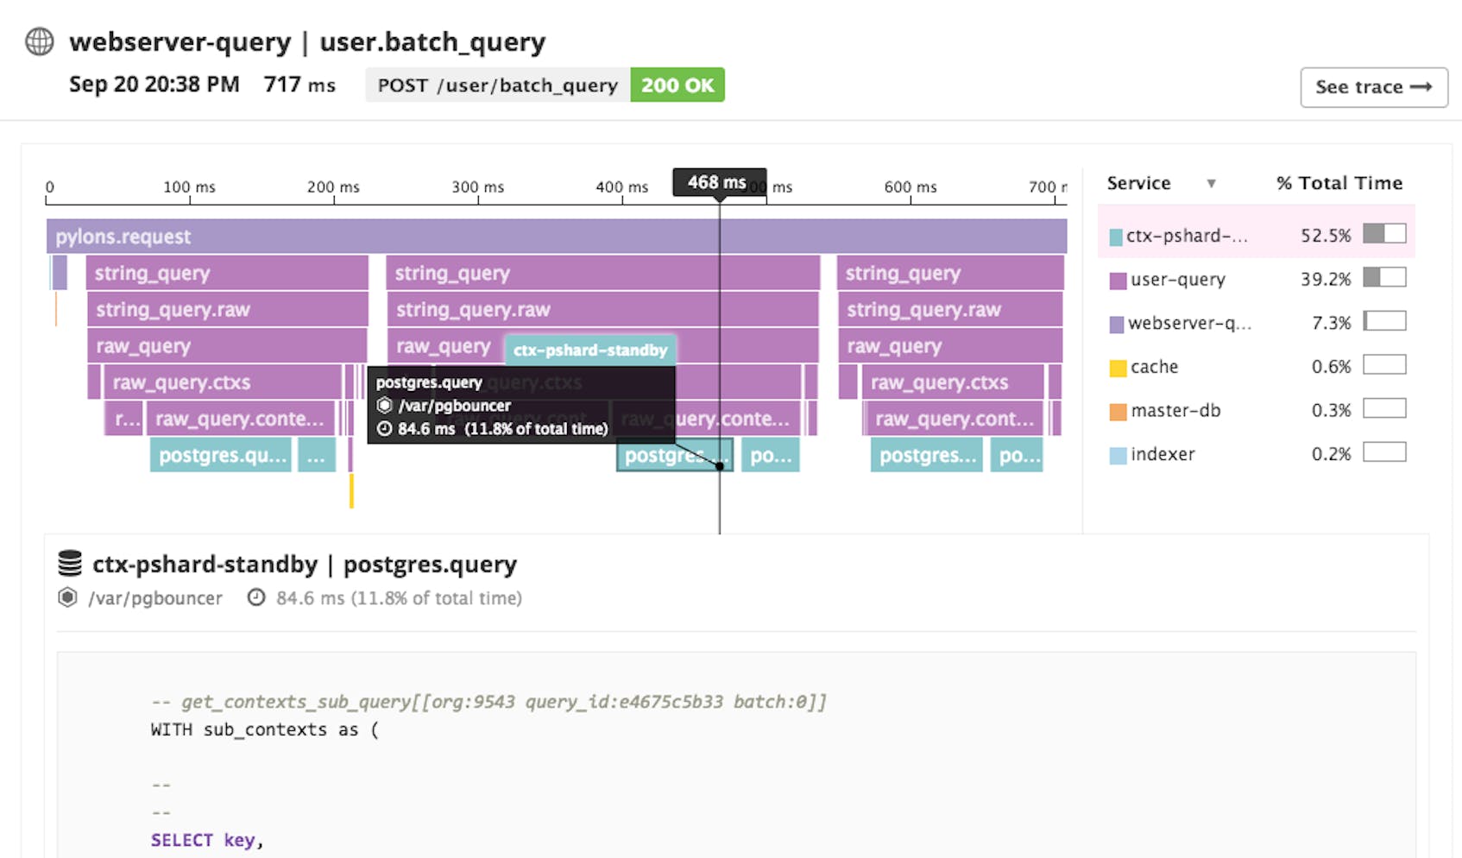
Task: Click the globe icon beside webserver-query title
Action: tap(40, 41)
